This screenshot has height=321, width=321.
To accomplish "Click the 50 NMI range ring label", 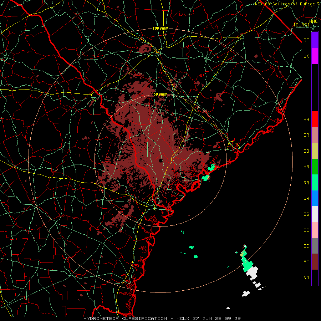I will pos(160,94).
